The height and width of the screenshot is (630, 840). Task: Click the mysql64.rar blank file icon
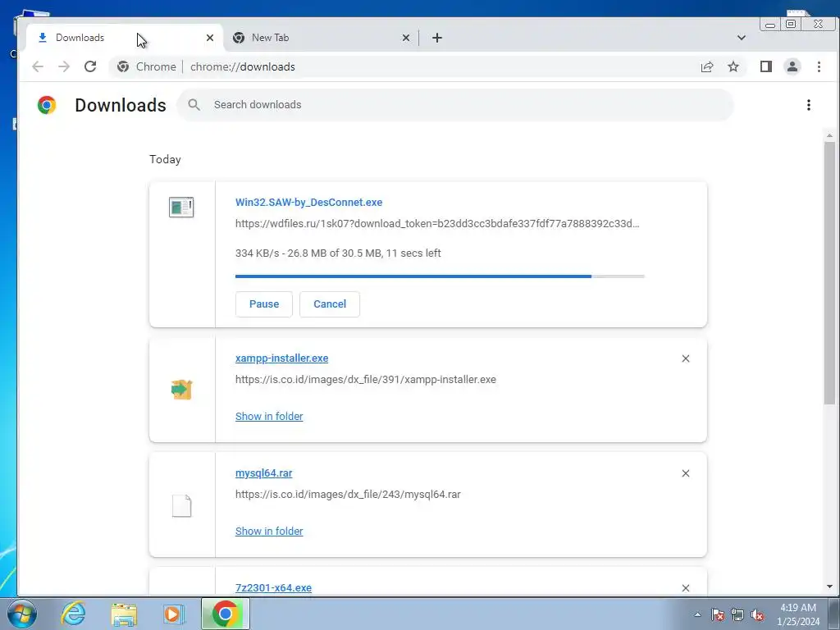(x=181, y=505)
